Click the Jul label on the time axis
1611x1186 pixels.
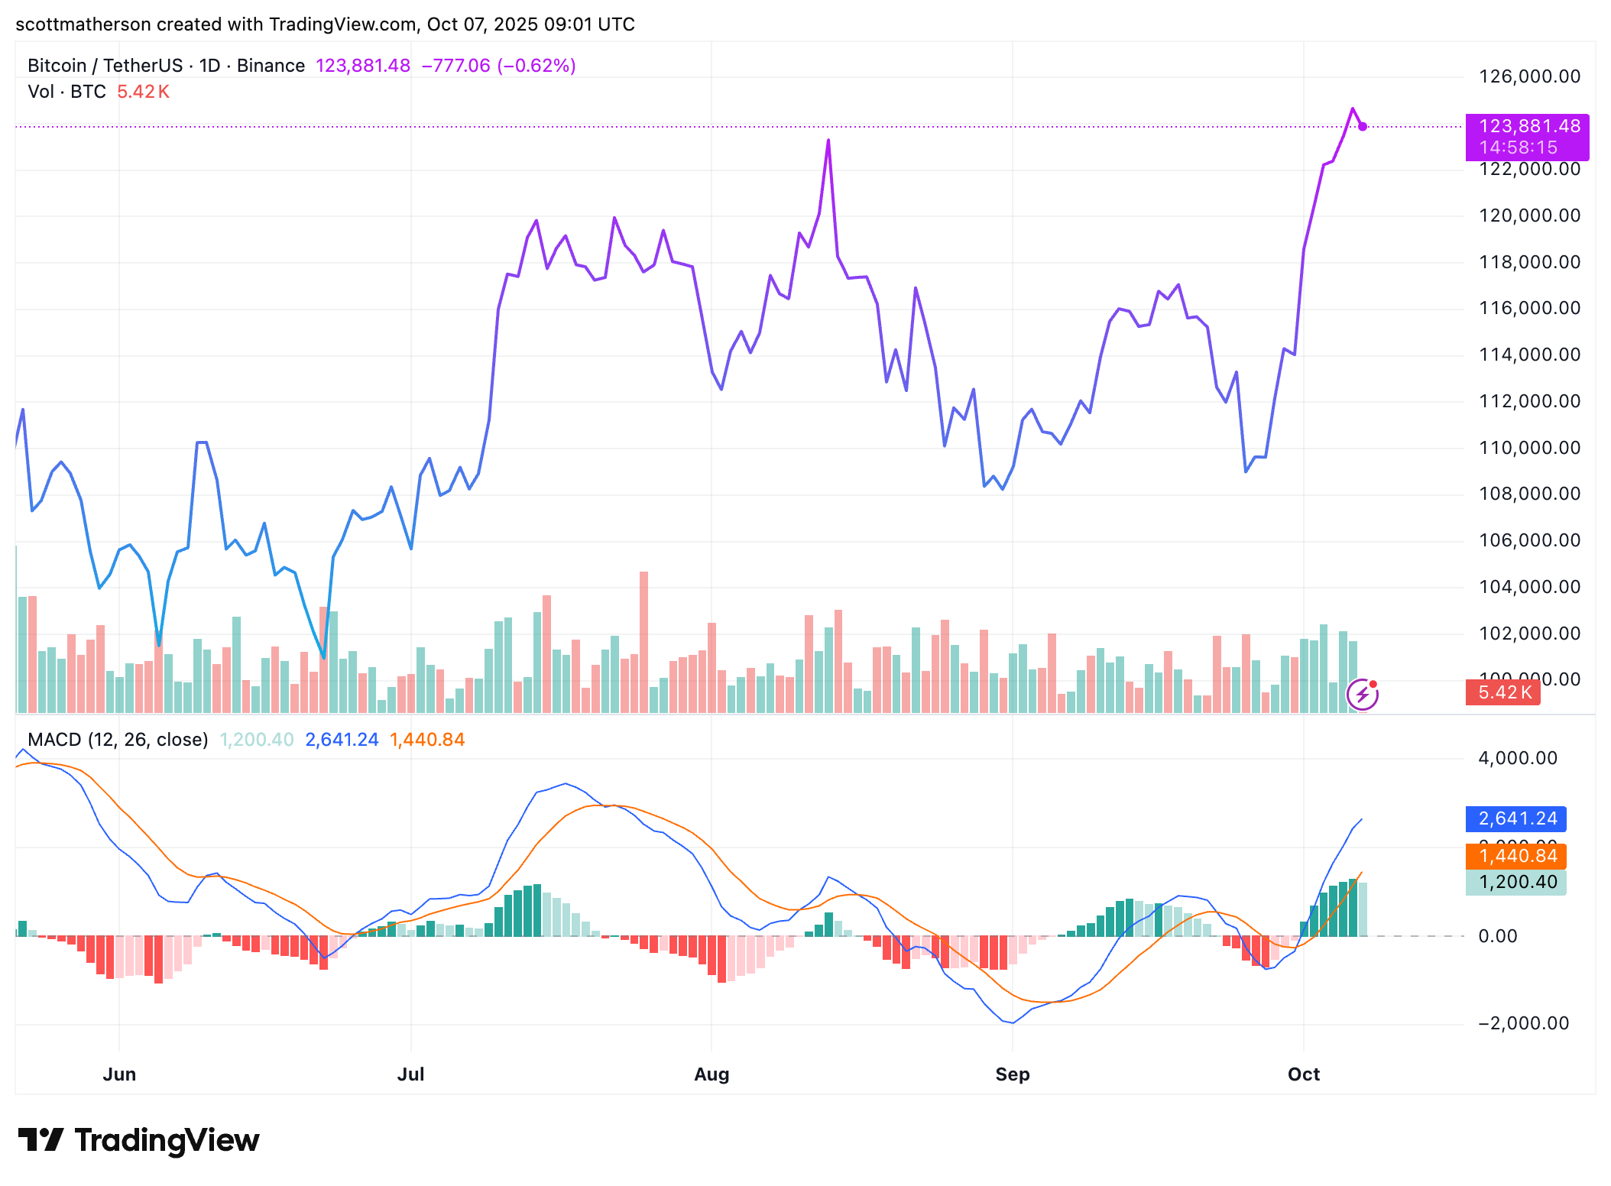(410, 1074)
